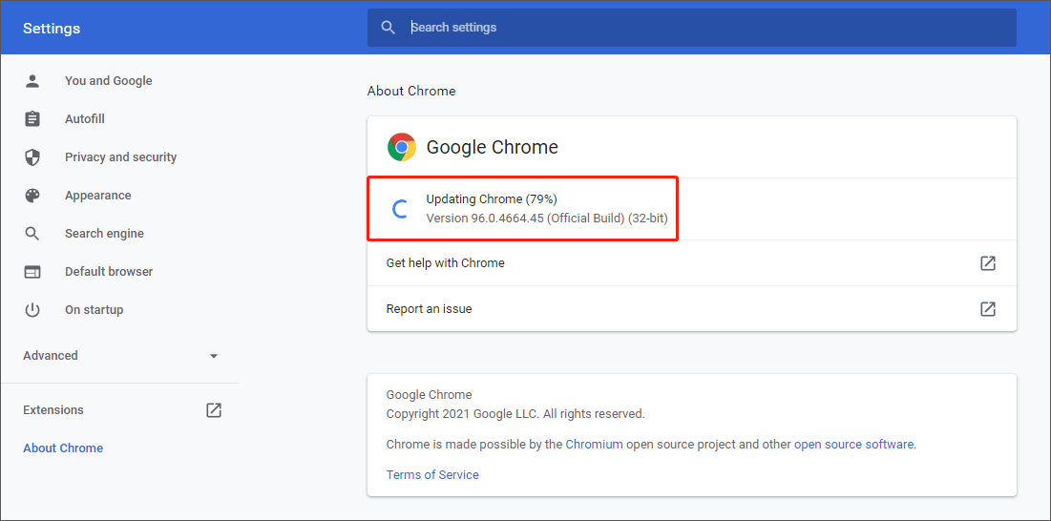Viewport: 1051px width, 521px height.
Task: Click the Version 96.0.4664.45 text
Action: [x=547, y=219]
